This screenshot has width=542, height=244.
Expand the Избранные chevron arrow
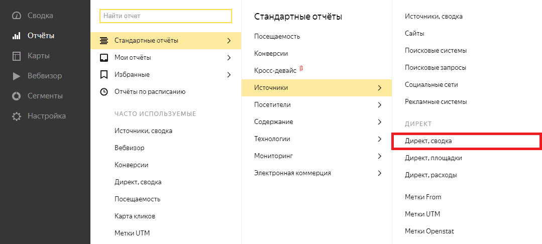229,75
